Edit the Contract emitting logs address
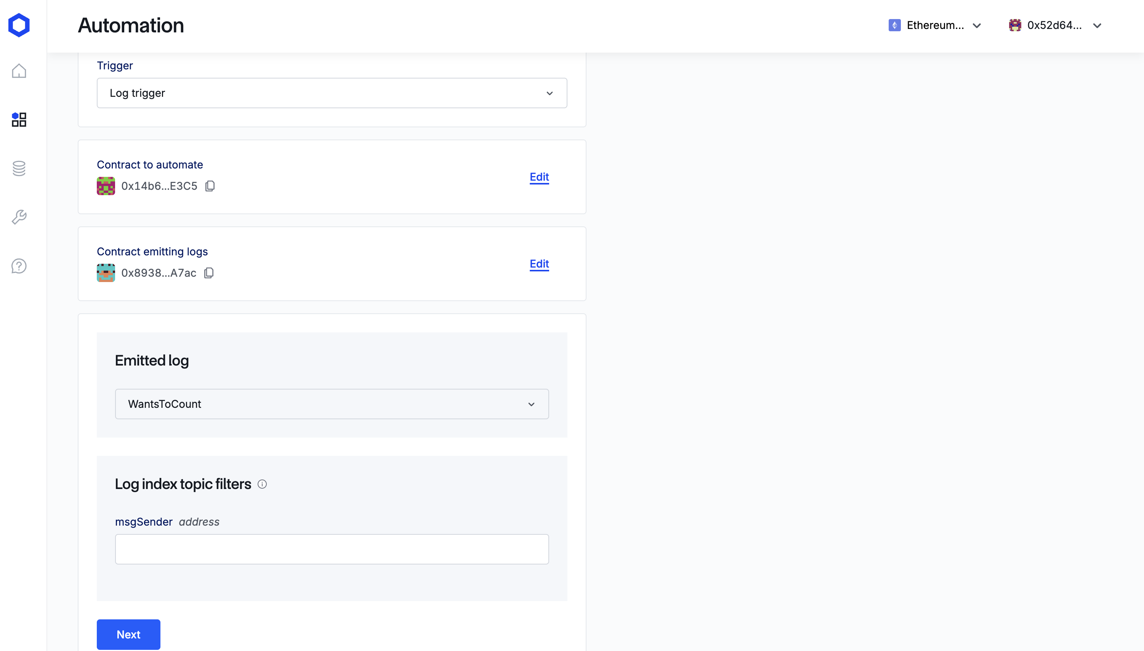 [539, 264]
